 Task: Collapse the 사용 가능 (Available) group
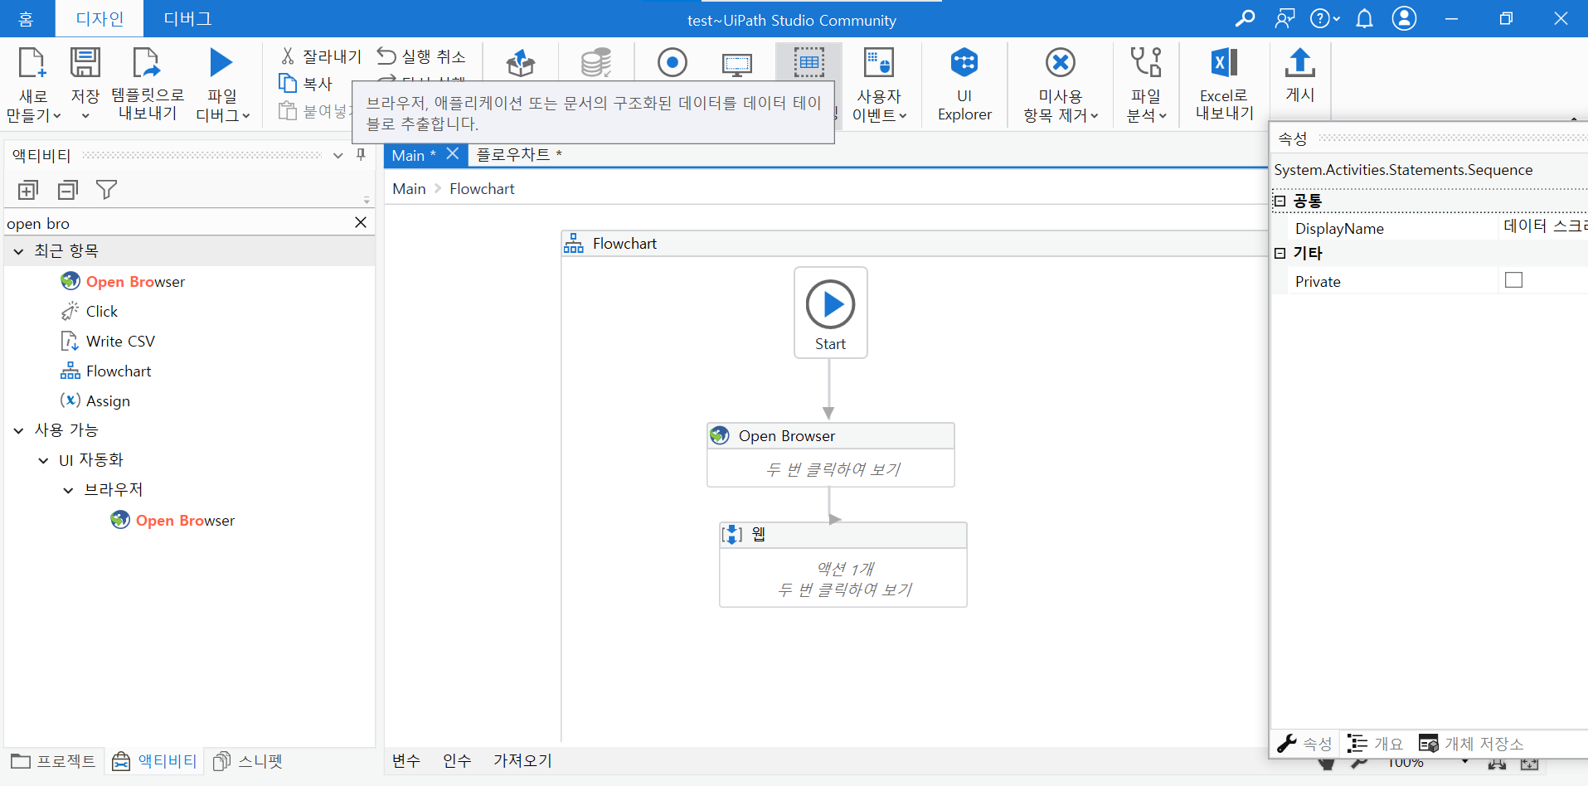coord(18,430)
